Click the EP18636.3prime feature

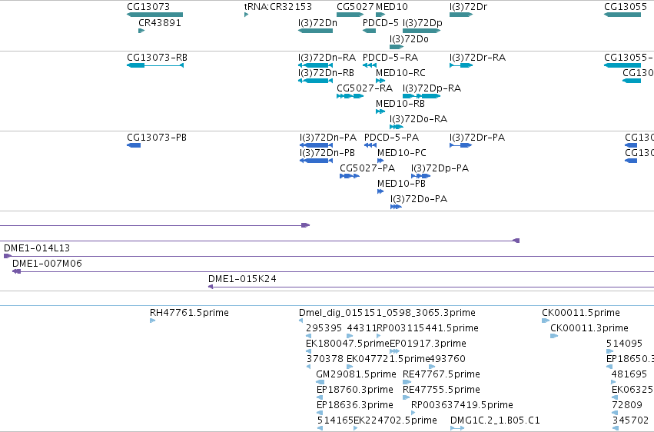click(x=320, y=413)
